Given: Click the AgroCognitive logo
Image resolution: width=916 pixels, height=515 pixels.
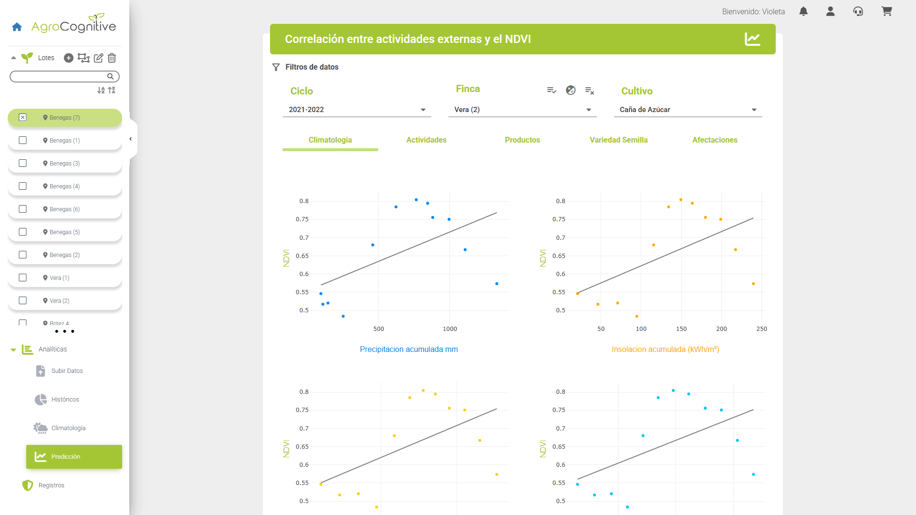Looking at the screenshot, I should point(73,24).
